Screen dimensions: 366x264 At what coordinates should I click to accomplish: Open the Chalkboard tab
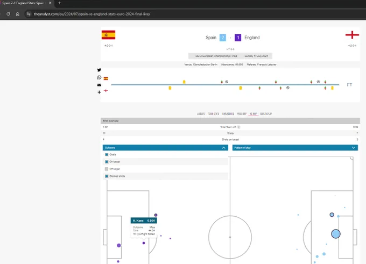click(x=228, y=114)
